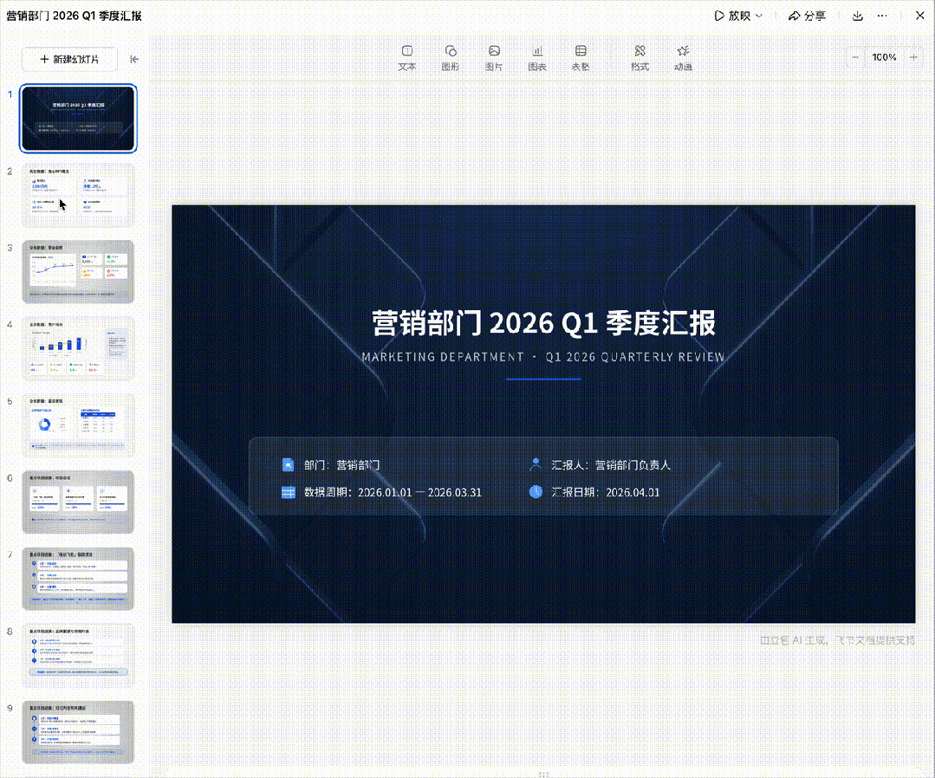The height and width of the screenshot is (778, 935).
Task: Open the 格式 format panel
Action: 640,57
